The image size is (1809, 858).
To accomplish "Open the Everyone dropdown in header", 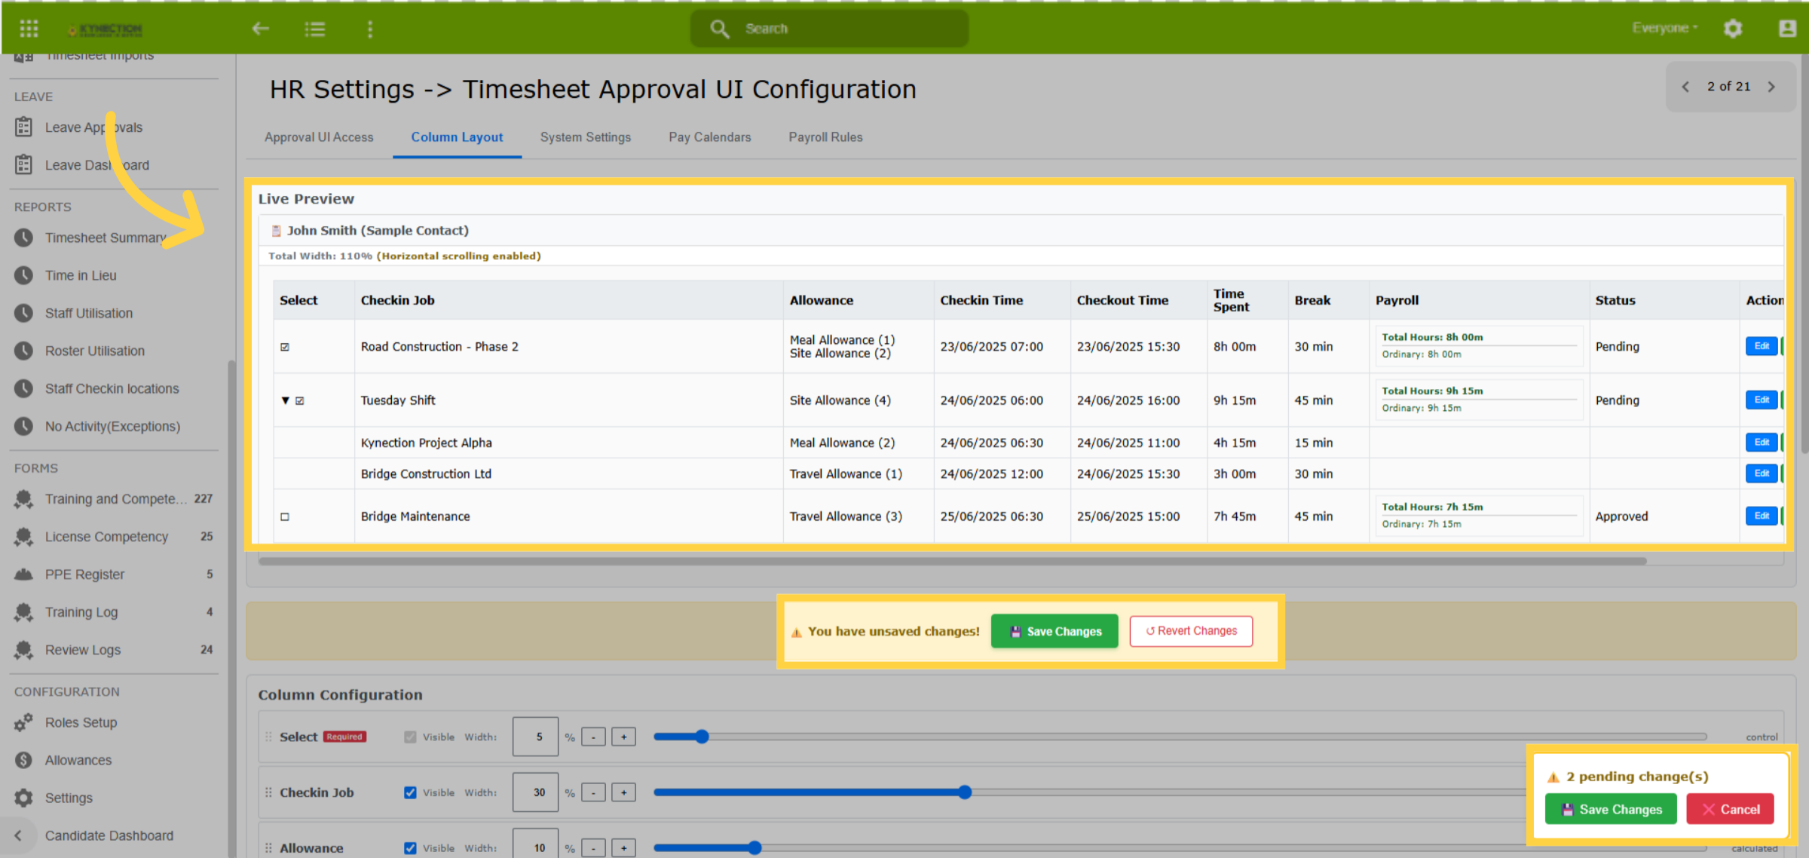I will pyautogui.click(x=1665, y=28).
